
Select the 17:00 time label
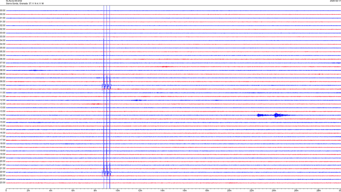point(2,137)
